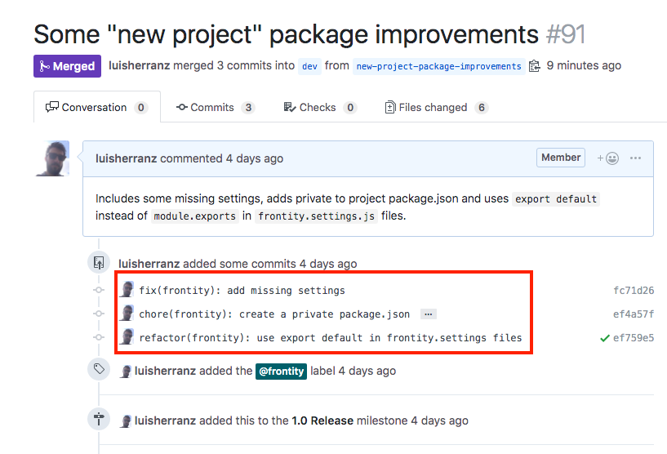Open commit hash ef4a57f

pyautogui.click(x=634, y=314)
